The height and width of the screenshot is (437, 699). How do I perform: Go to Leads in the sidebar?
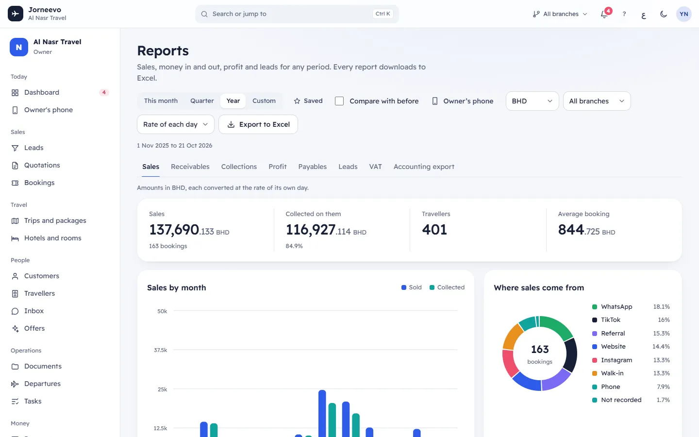pyautogui.click(x=60, y=148)
